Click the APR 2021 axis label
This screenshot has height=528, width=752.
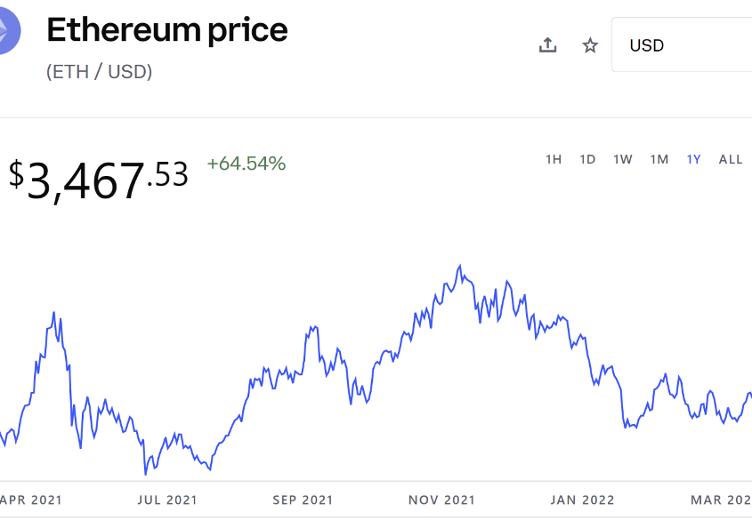point(32,500)
